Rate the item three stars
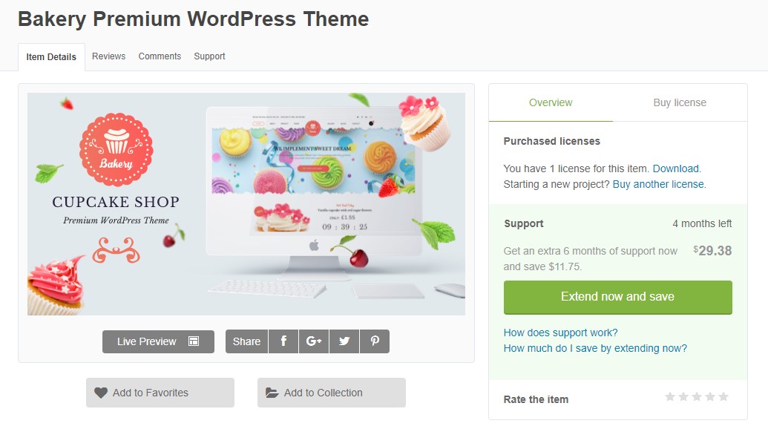768x429 pixels. point(697,396)
